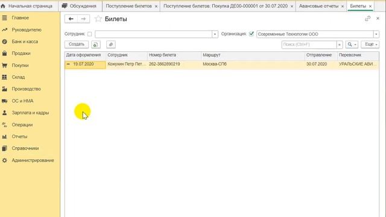Click the home icon of Начальная страница
Viewport: 386px width, 217px height.
coord(3,6)
